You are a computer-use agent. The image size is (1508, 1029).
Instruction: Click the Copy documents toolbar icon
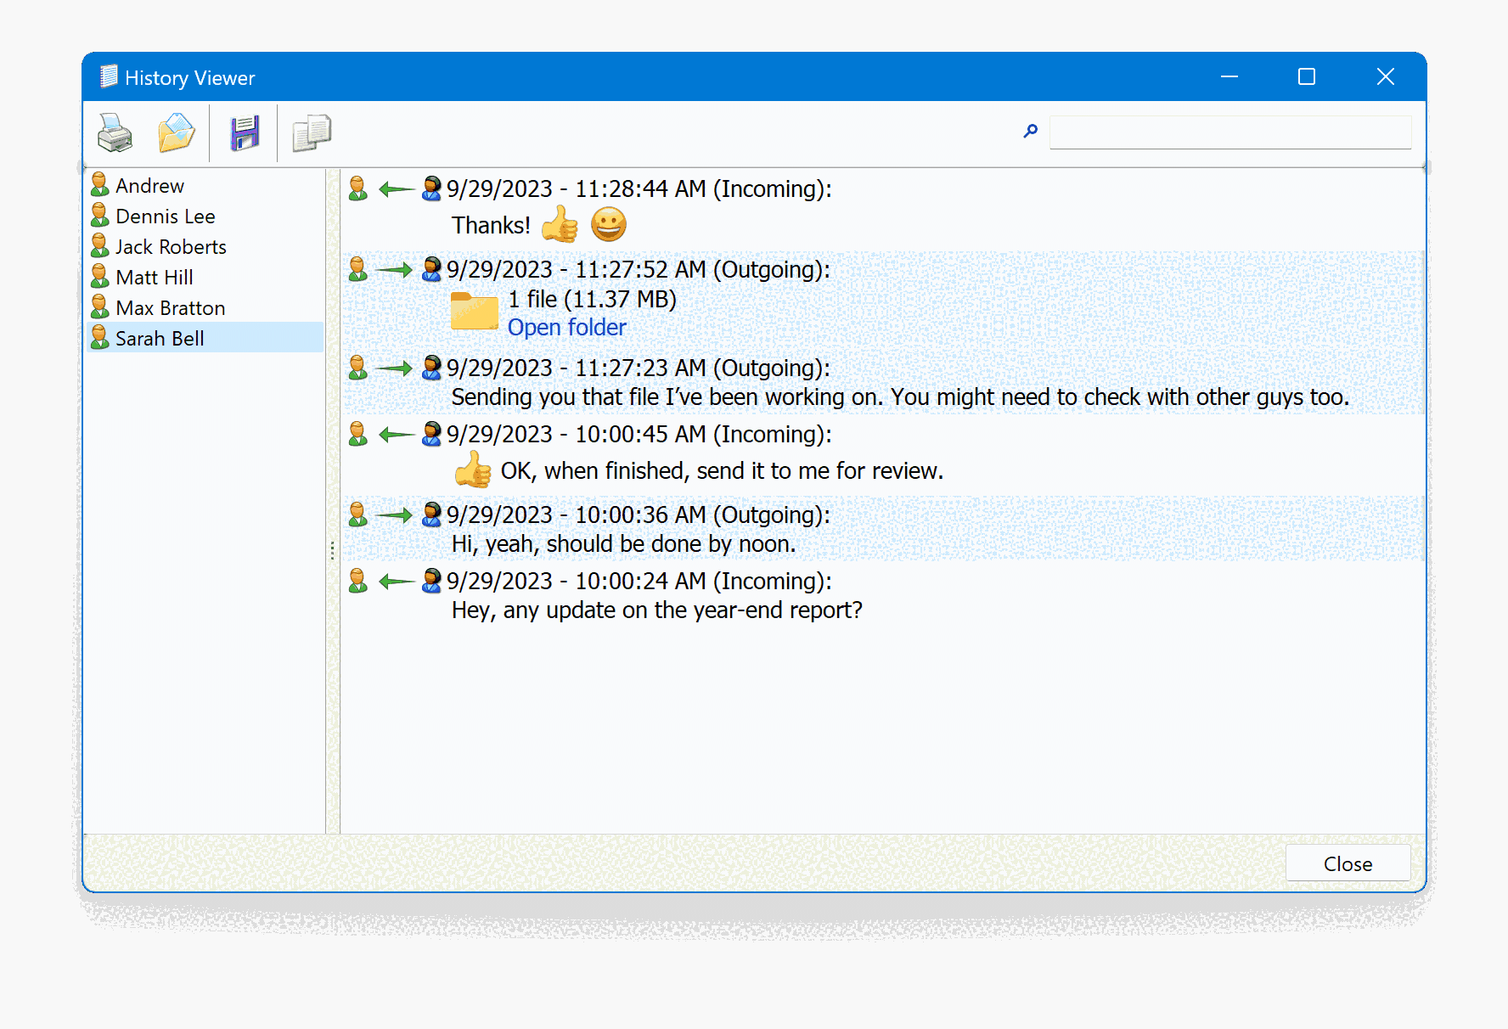tap(312, 132)
